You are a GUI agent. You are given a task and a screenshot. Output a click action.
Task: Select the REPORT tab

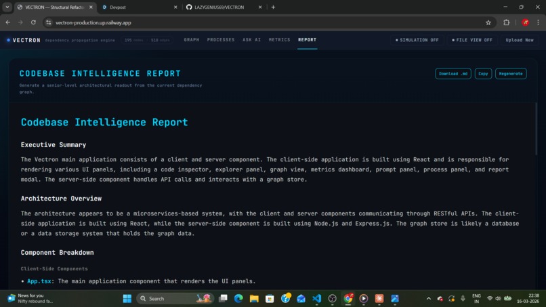(x=307, y=40)
